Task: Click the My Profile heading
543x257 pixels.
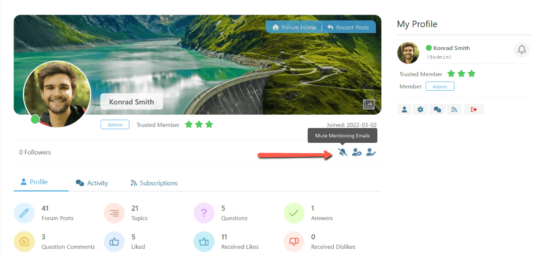Action: pos(417,24)
